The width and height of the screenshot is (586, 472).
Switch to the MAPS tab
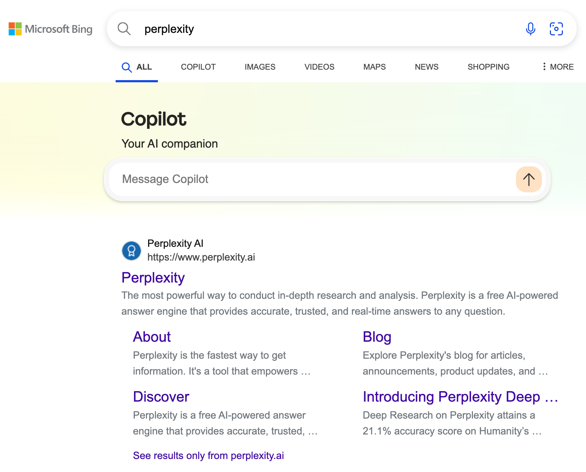[x=374, y=67]
